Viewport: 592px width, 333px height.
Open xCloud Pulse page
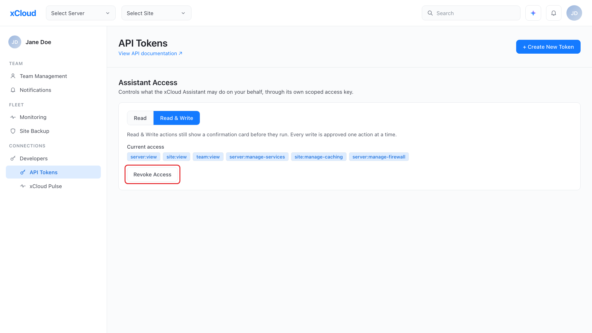click(53, 186)
